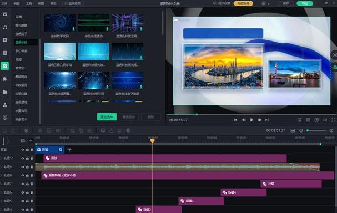Open the 文件 menu
The width and height of the screenshot is (337, 213).
pos(4,3)
